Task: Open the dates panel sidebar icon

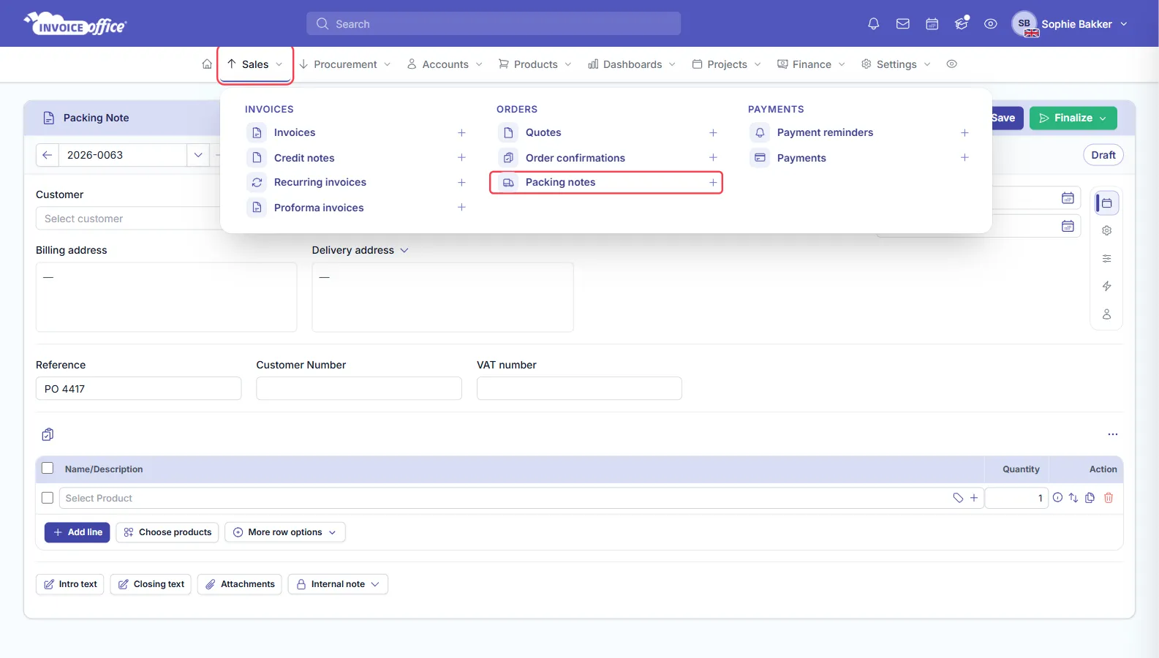Action: click(1106, 203)
